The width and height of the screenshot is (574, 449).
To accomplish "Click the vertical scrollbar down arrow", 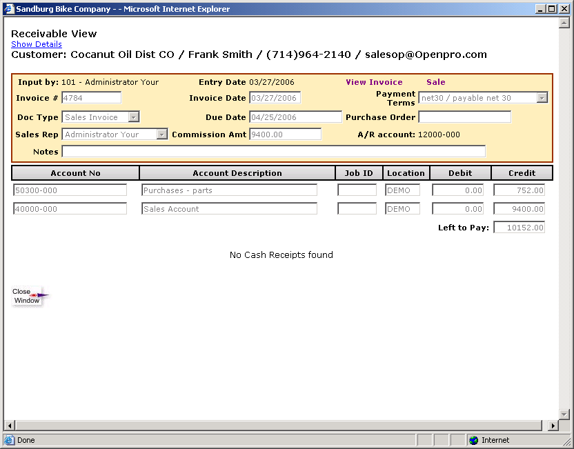I will [x=564, y=414].
